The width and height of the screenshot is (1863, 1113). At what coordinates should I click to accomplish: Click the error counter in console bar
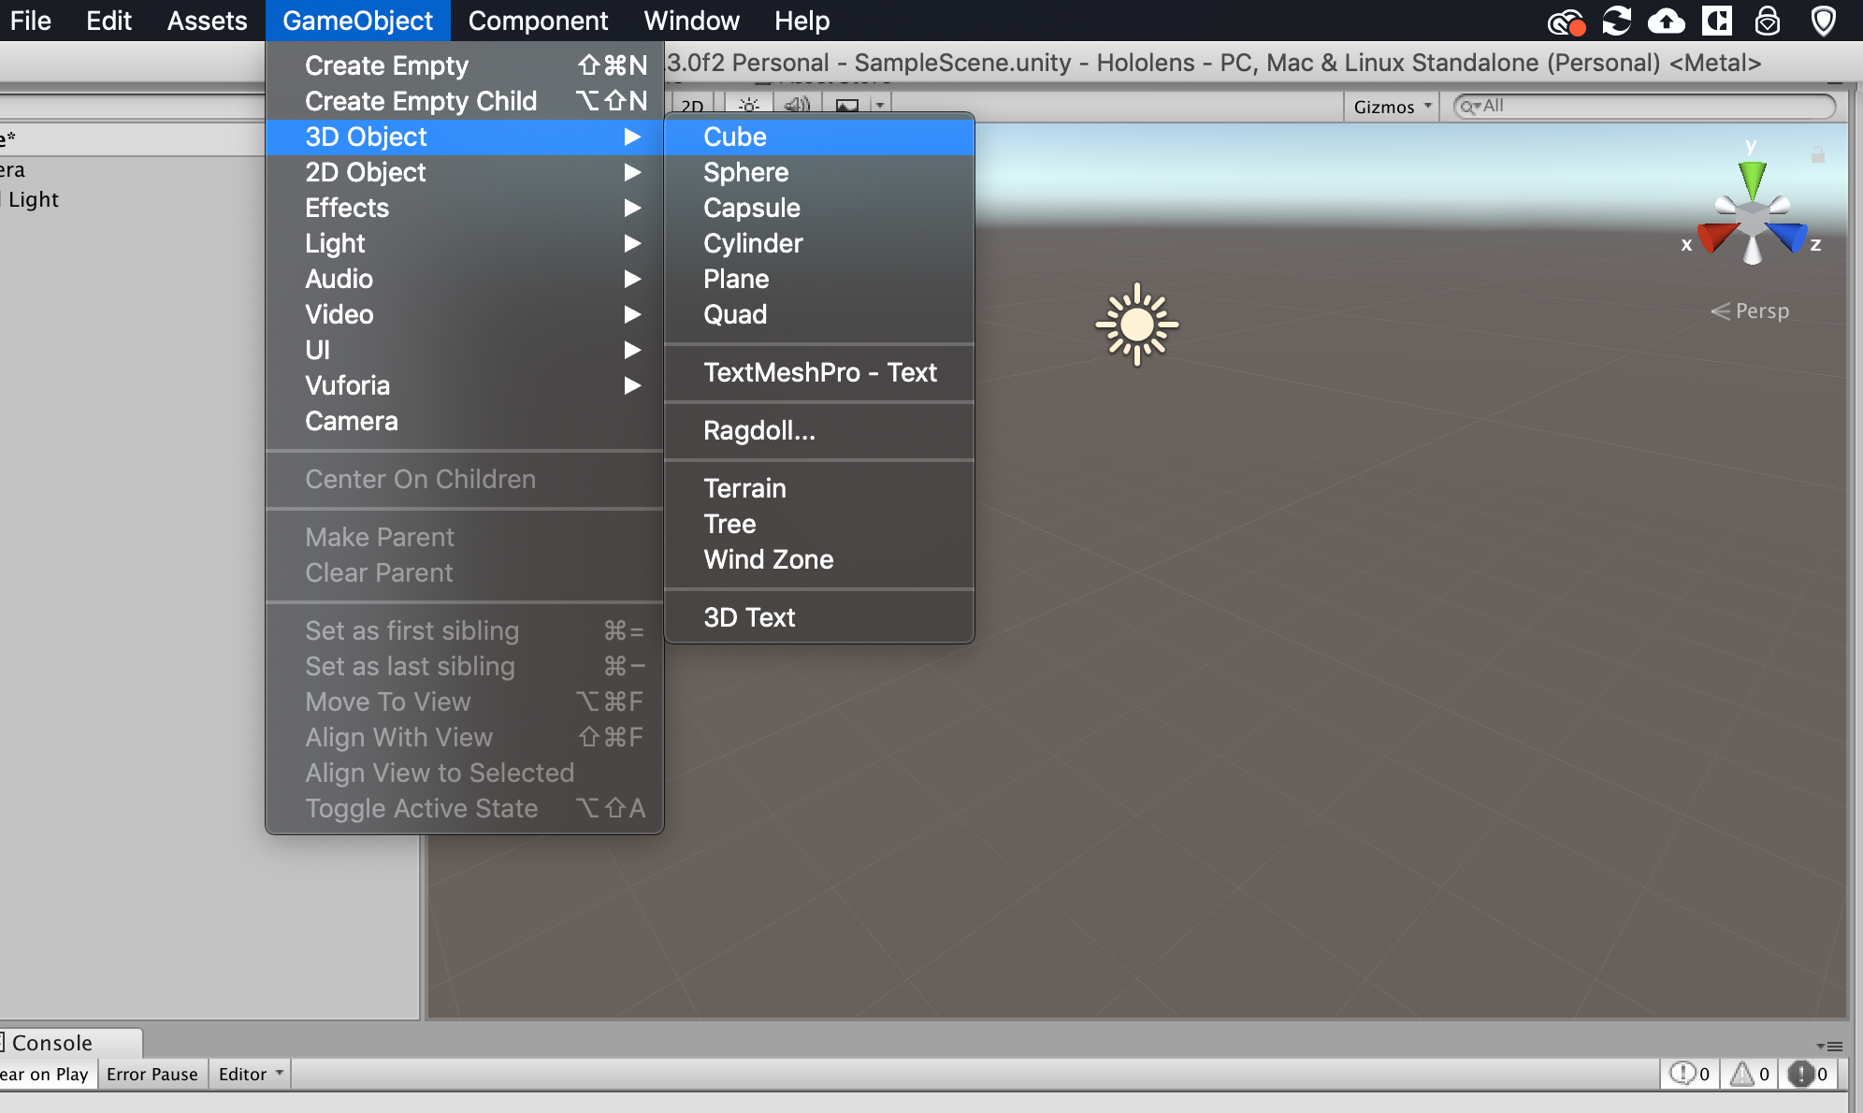pyautogui.click(x=1809, y=1074)
